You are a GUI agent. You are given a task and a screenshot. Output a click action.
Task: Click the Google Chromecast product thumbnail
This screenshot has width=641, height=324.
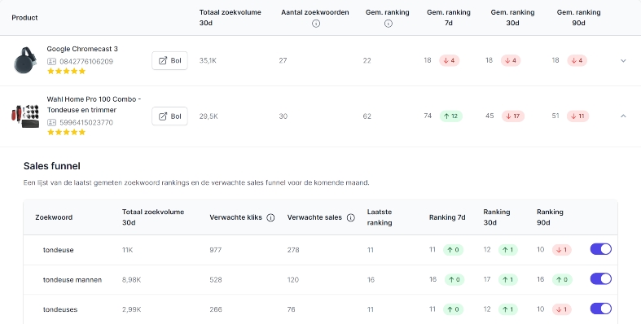(x=25, y=60)
